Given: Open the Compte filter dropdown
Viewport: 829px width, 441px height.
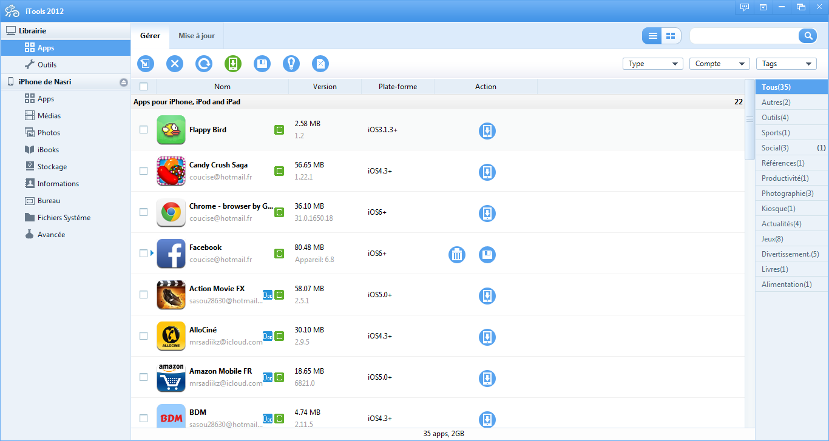Looking at the screenshot, I should (x=720, y=64).
